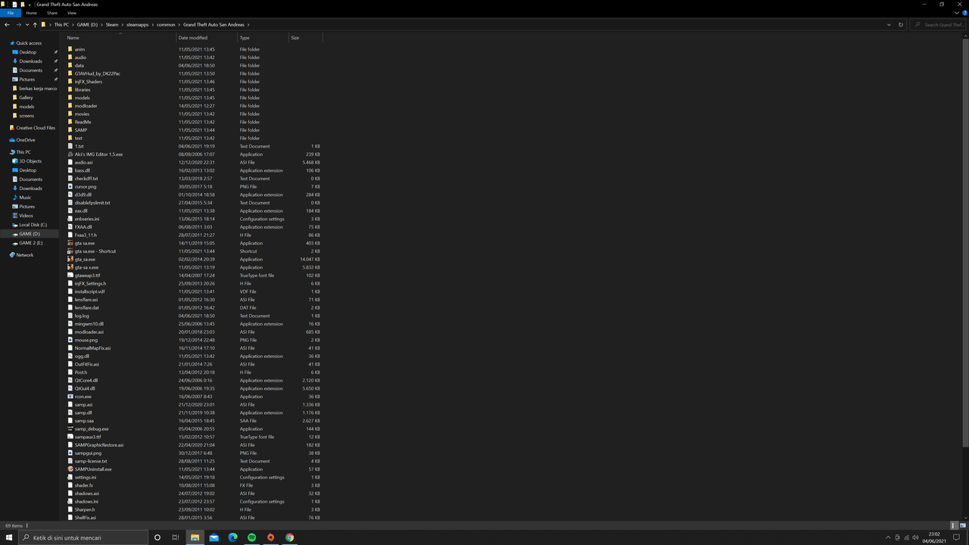Select the SAMPGraphicRestore.asi file
The image size is (969, 545).
click(98, 445)
